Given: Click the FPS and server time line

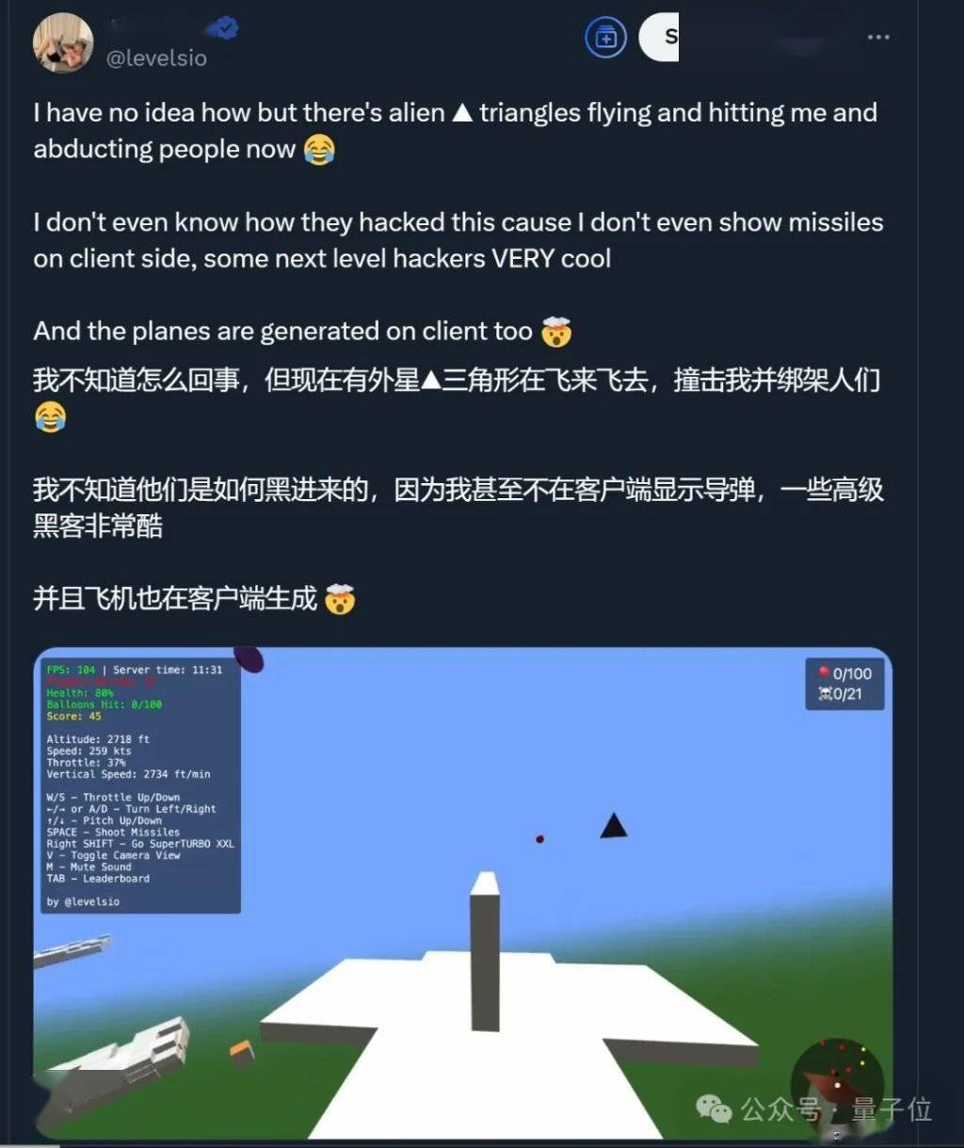Looking at the screenshot, I should pos(135,670).
